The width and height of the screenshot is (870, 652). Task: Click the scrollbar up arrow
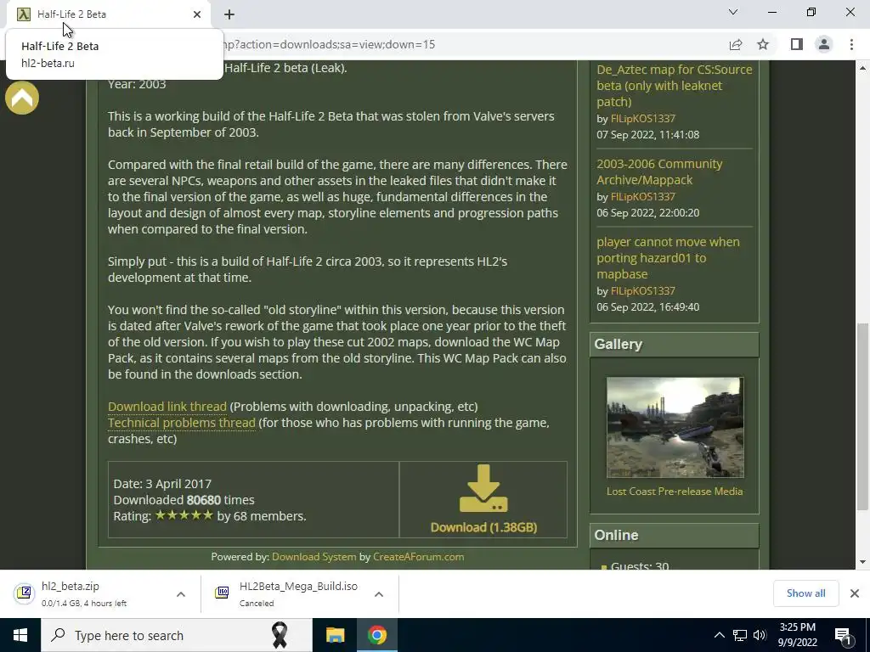click(x=862, y=68)
